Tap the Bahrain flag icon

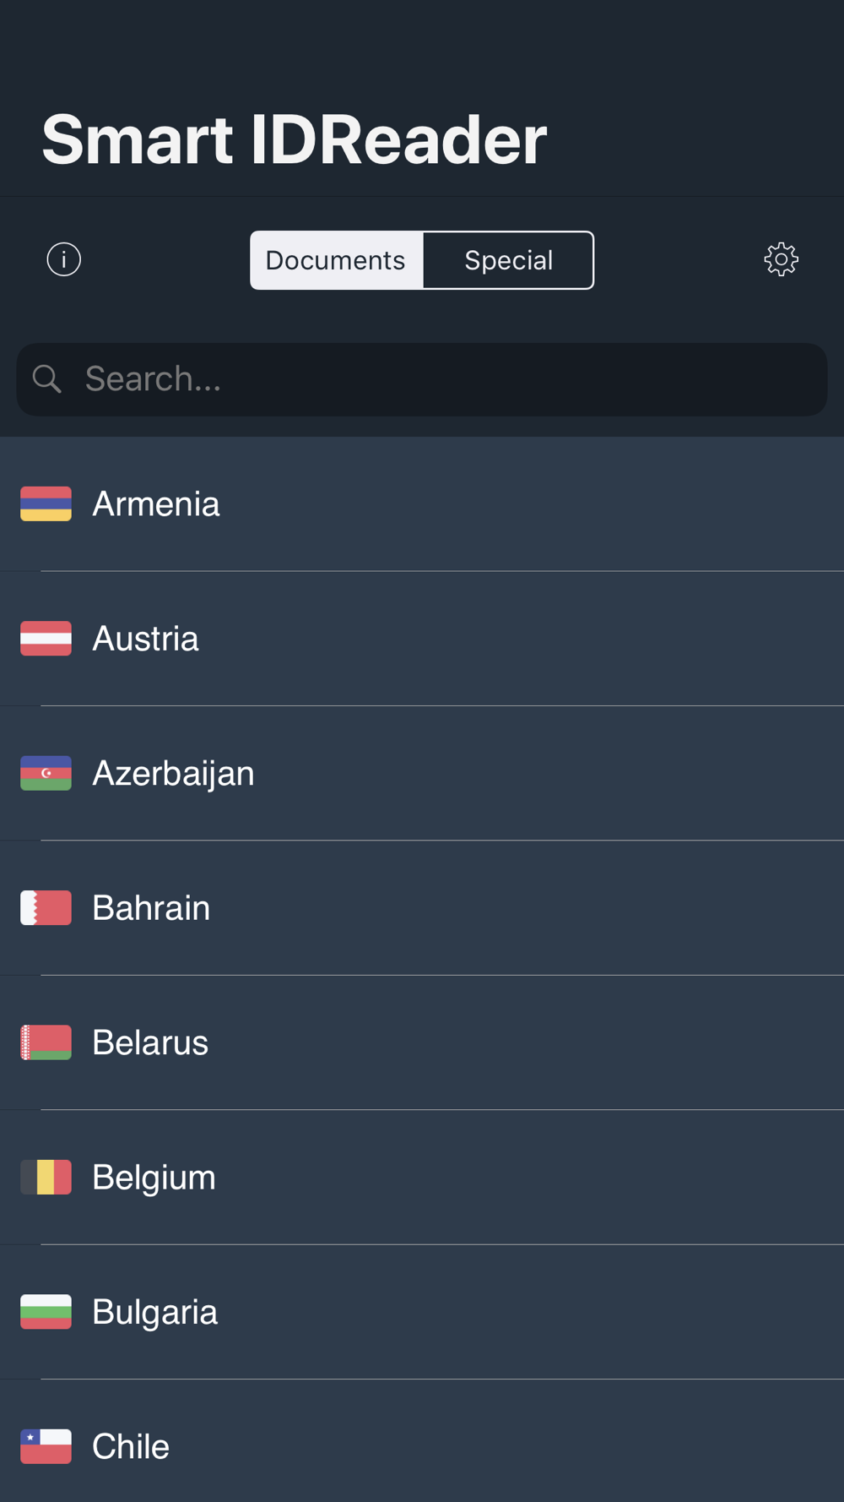pyautogui.click(x=46, y=908)
